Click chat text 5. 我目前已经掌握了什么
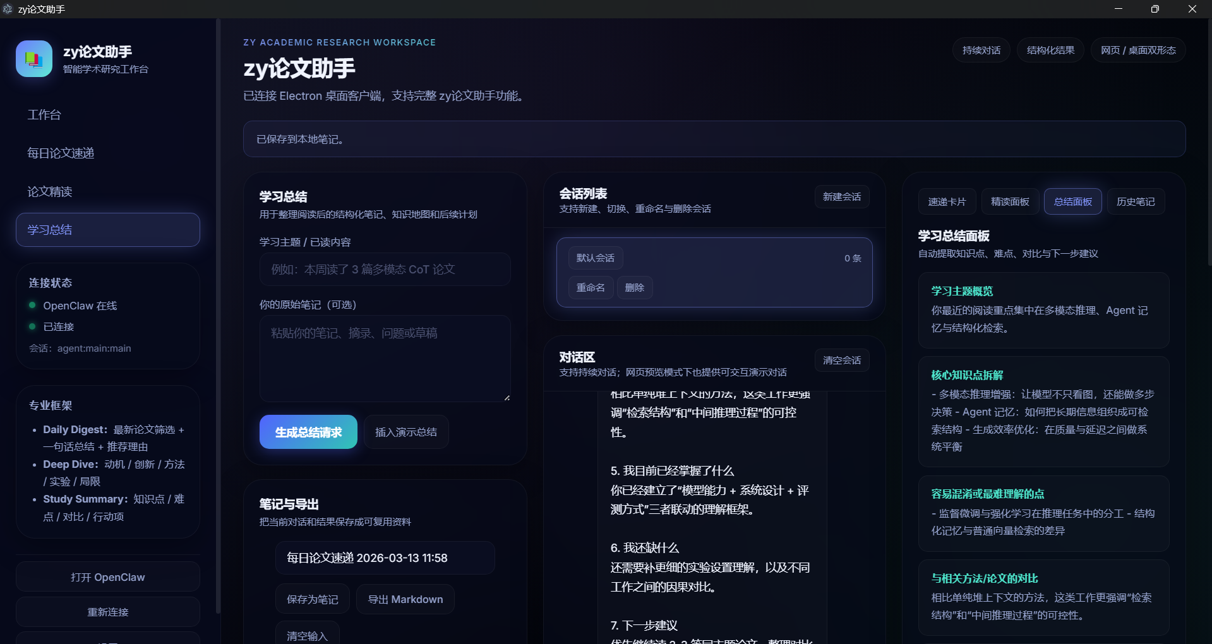 672,471
